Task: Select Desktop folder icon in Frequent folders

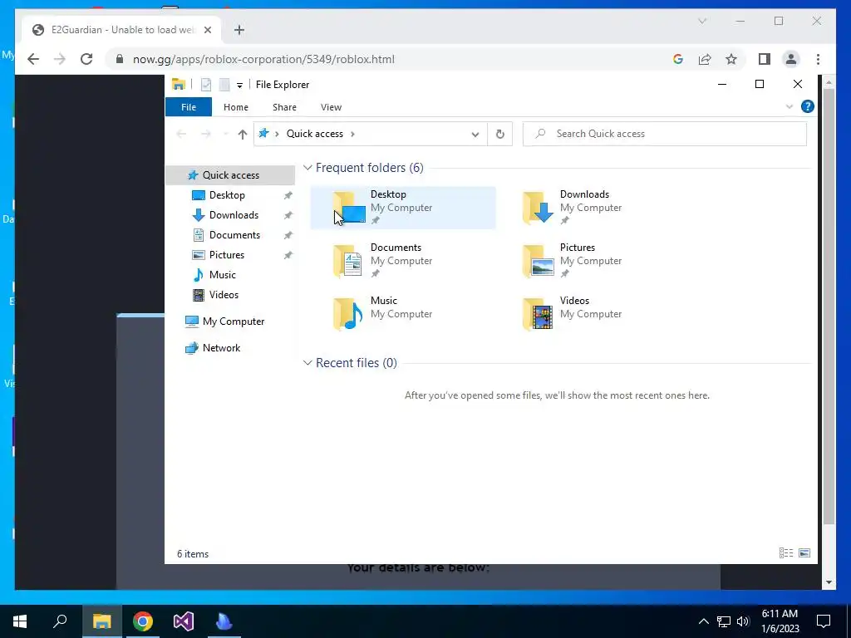Action: [349, 207]
